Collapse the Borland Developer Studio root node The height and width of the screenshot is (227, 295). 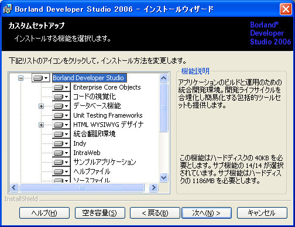pos(20,78)
